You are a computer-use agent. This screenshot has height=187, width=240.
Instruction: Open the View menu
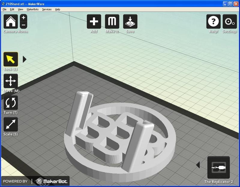pos(20,9)
